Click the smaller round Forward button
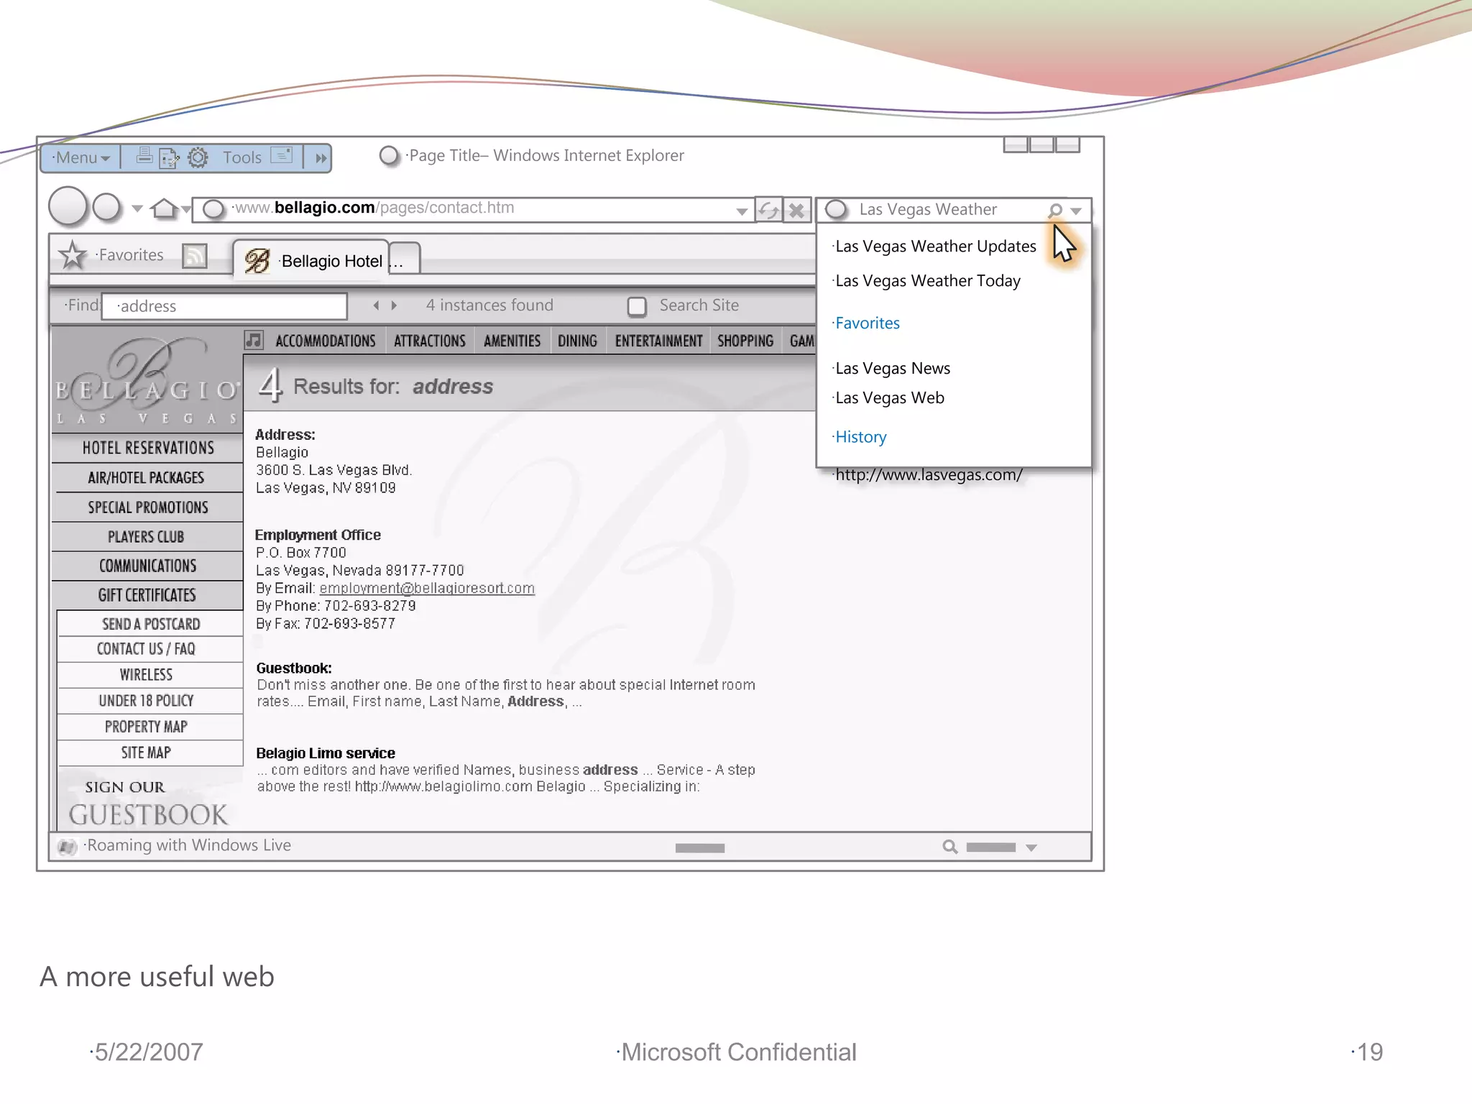 coord(107,207)
